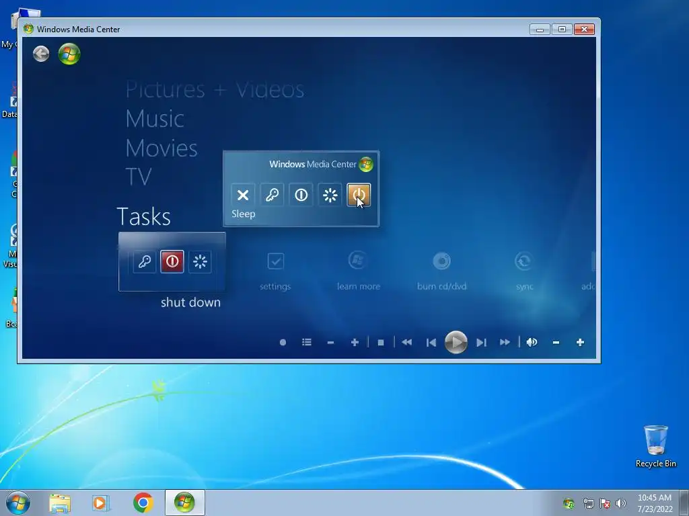Click channel up plus button
689x516 pixels.
coord(355,342)
